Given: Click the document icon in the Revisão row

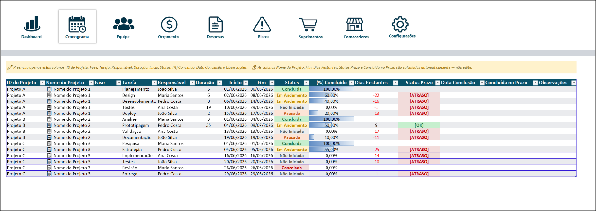Looking at the screenshot, I should [49, 168].
